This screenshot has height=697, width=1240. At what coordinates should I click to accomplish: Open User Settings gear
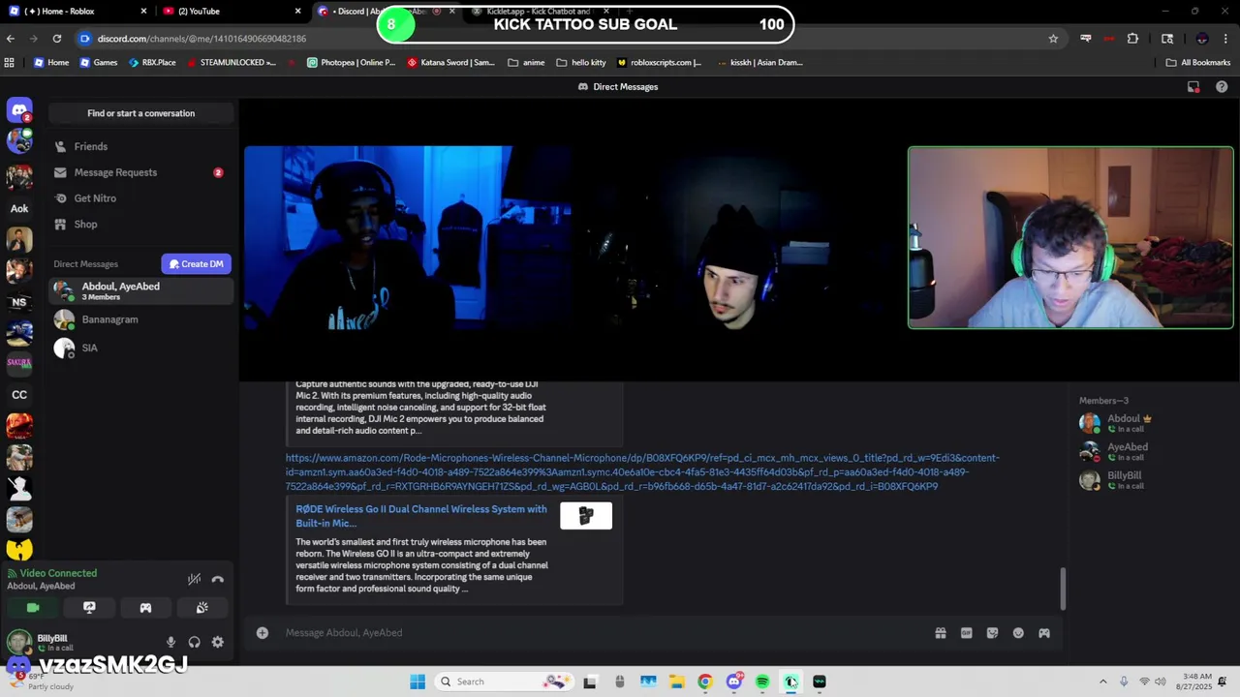point(217,642)
